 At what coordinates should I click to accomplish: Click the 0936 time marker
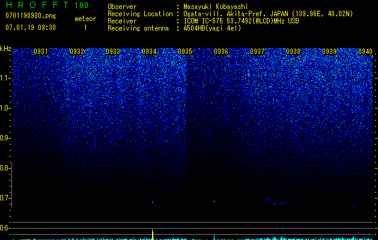pos(221,51)
